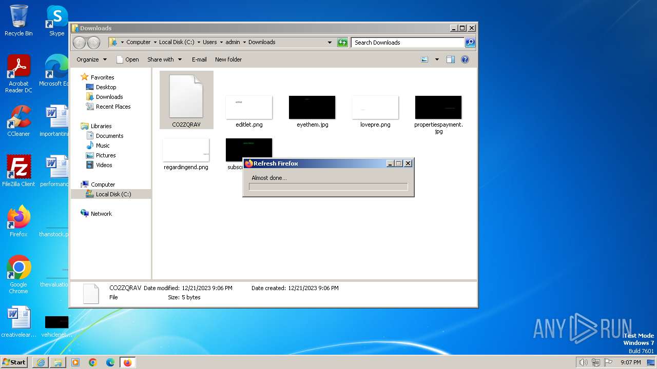Screen dimensions: 657x369
Task: Click the volume speaker tray icon
Action: click(583, 362)
